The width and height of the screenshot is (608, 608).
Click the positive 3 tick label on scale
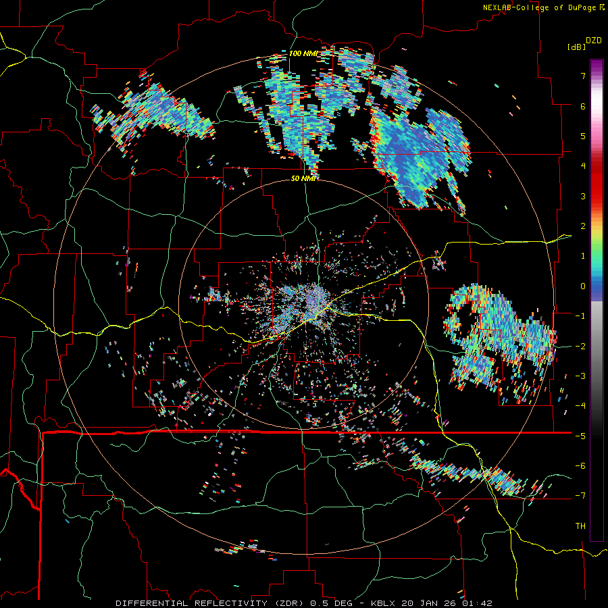pos(583,196)
